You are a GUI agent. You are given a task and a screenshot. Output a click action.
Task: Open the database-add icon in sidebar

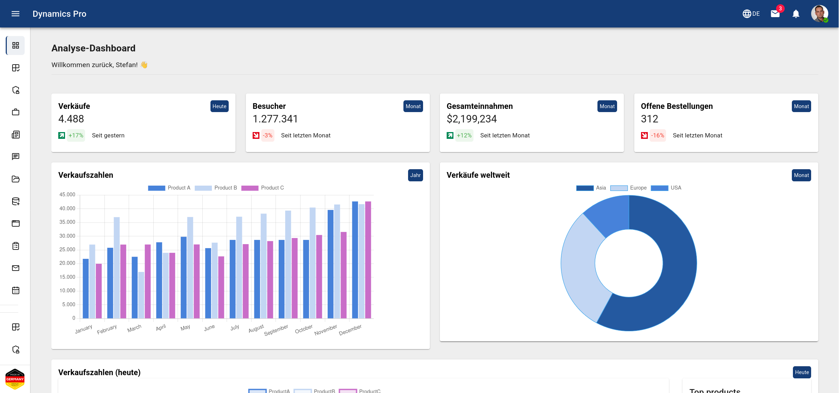(16, 201)
